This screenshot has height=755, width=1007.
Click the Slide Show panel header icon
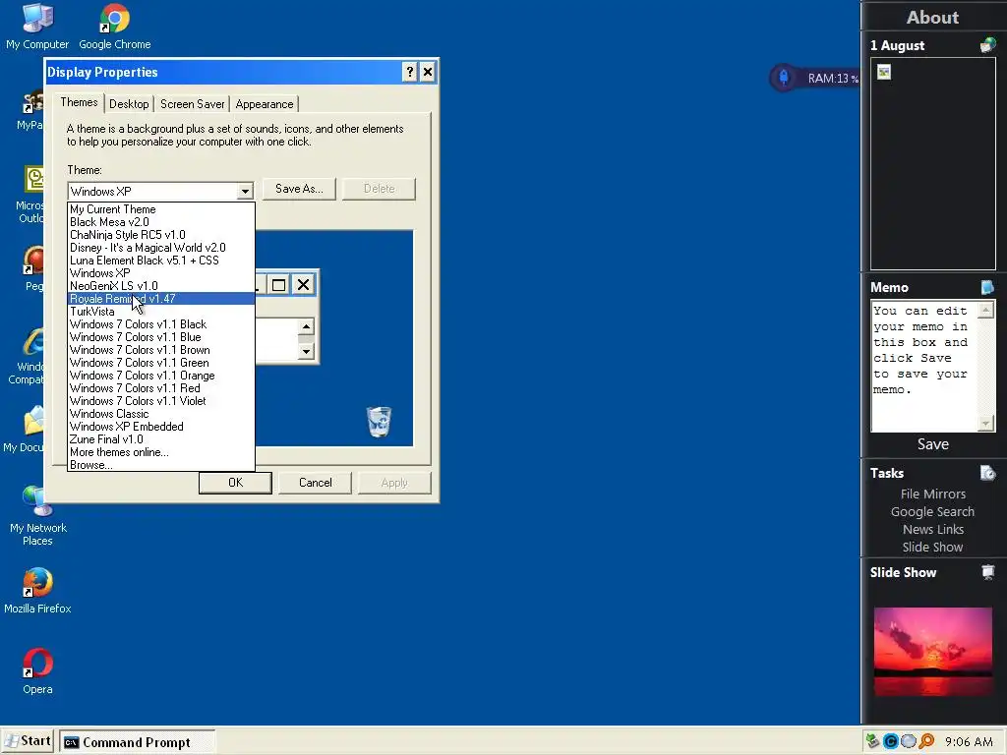coord(987,572)
